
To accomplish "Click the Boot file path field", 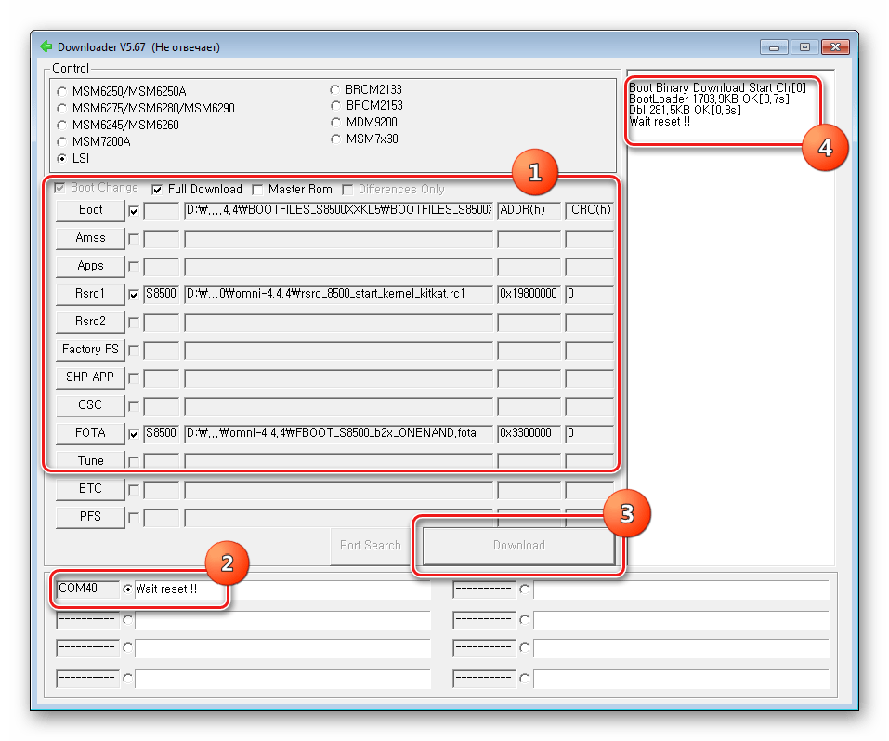I will click(x=338, y=210).
